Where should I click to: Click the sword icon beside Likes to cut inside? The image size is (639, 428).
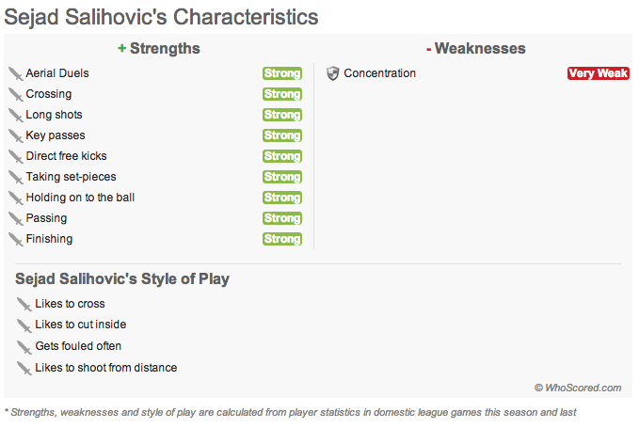point(24,325)
